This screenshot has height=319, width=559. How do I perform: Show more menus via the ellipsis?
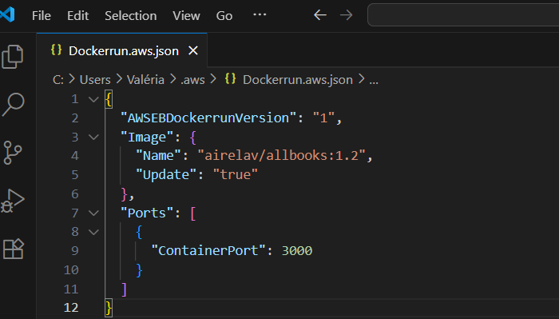pyautogui.click(x=260, y=14)
